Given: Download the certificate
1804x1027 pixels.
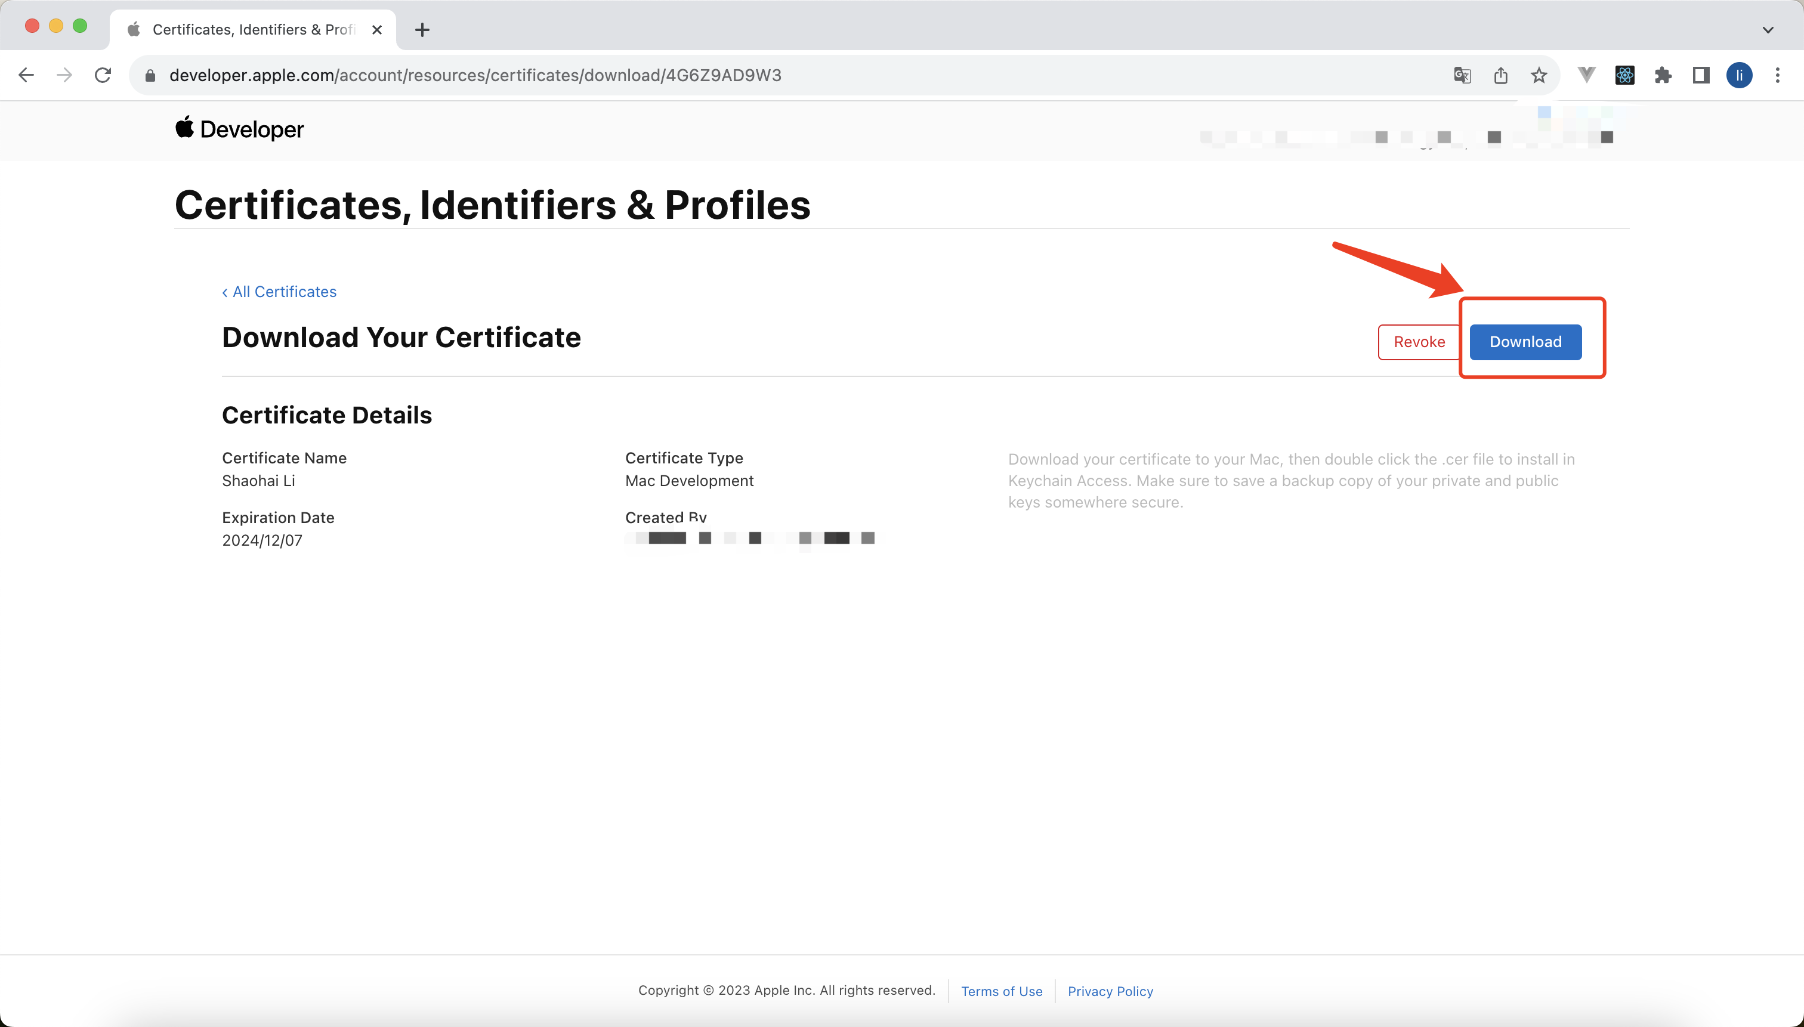Looking at the screenshot, I should [x=1525, y=342].
